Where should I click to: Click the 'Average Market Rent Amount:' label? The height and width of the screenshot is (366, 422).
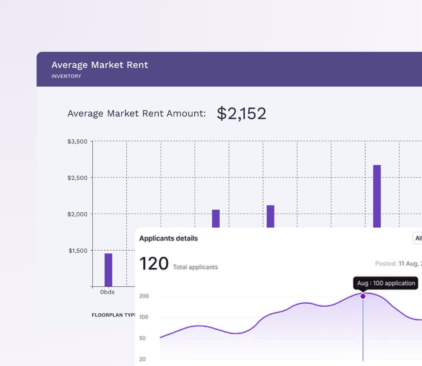coord(137,114)
